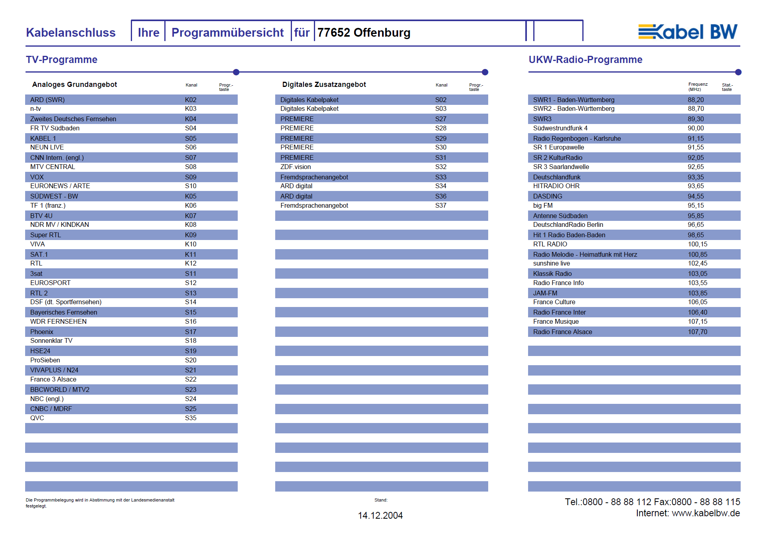Select DSF (dt. Sportfernsehen) row
The image size is (765, 541).
pyautogui.click(x=131, y=302)
